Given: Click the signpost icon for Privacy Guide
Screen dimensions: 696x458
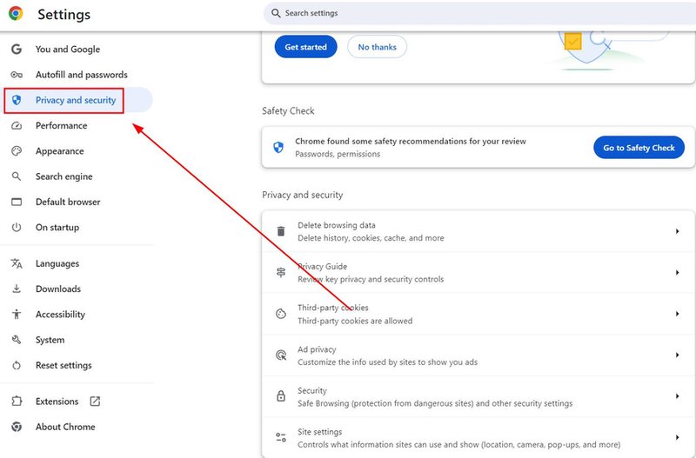Looking at the screenshot, I should pos(281,272).
